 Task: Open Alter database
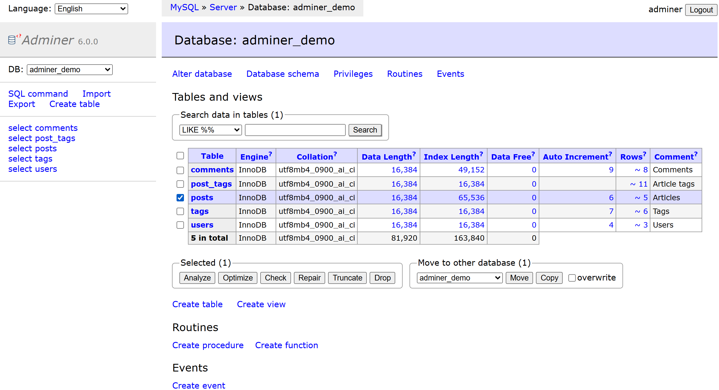pos(202,74)
